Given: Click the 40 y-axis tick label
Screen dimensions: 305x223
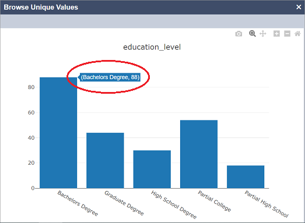Looking at the screenshot, I should 31,138.
